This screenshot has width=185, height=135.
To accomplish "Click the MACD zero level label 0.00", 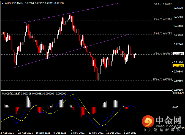I will 176,107.
